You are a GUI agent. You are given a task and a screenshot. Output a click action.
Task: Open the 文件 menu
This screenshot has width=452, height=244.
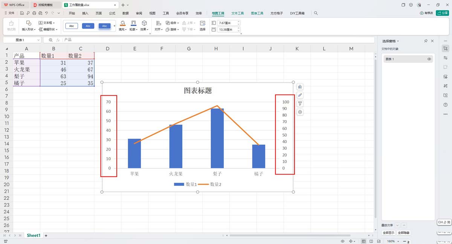(9, 13)
